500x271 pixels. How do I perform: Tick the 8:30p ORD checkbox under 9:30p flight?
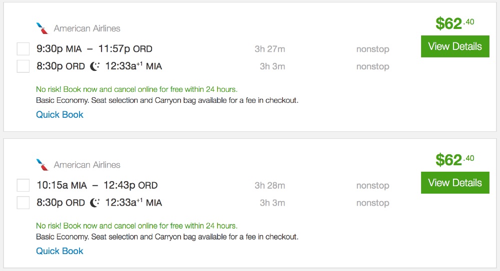23,66
